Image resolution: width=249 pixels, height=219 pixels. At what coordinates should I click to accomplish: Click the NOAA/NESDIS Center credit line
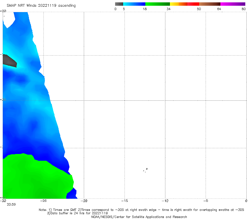pyautogui.click(x=139, y=217)
